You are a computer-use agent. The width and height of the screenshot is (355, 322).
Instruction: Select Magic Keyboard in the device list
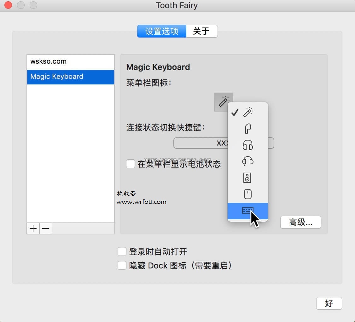point(71,77)
